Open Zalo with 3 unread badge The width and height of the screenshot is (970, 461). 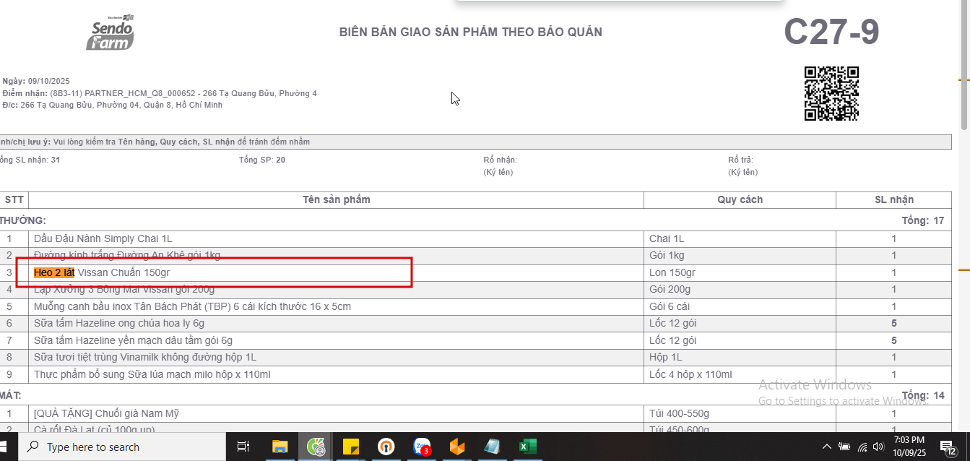(x=422, y=447)
